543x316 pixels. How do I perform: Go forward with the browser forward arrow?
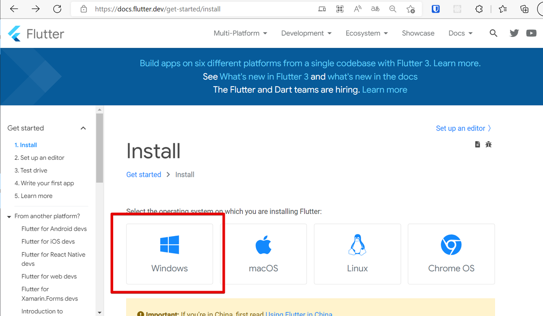(36, 9)
